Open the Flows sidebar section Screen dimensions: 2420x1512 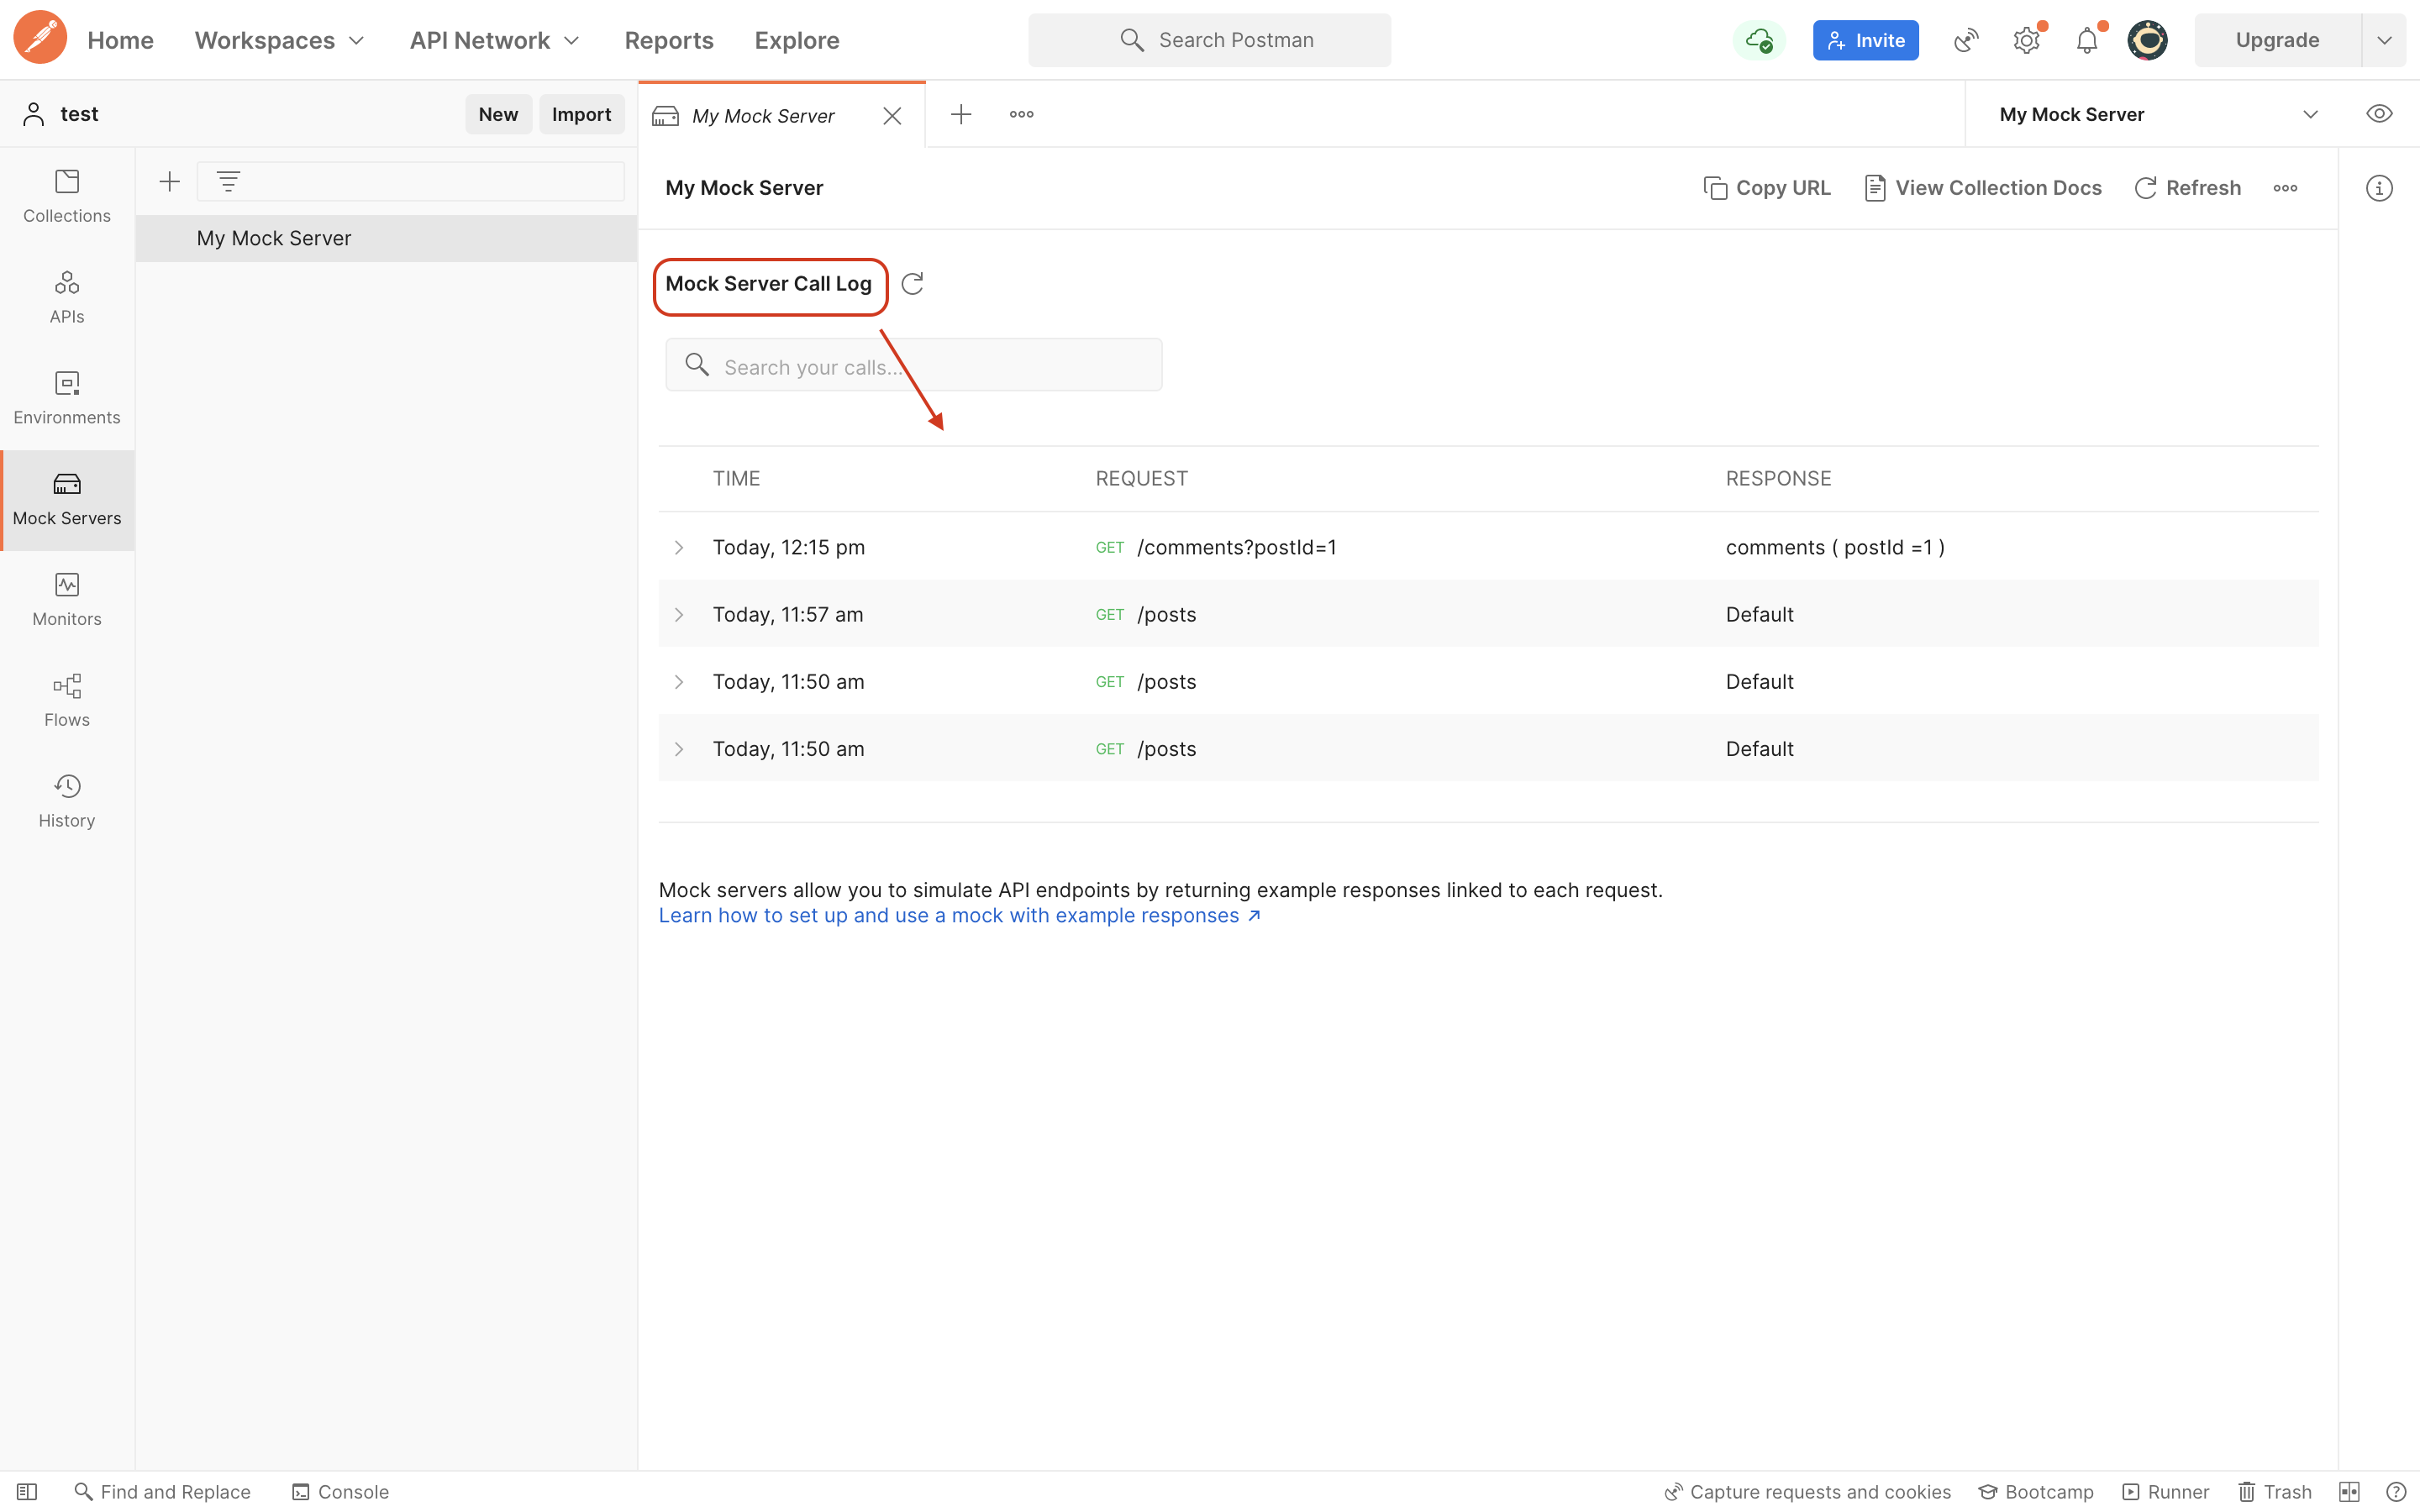(67, 700)
